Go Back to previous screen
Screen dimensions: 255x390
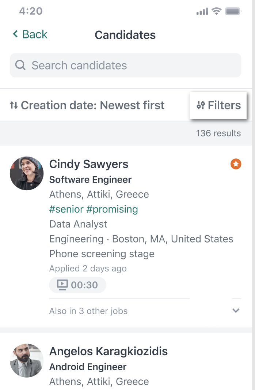point(30,34)
